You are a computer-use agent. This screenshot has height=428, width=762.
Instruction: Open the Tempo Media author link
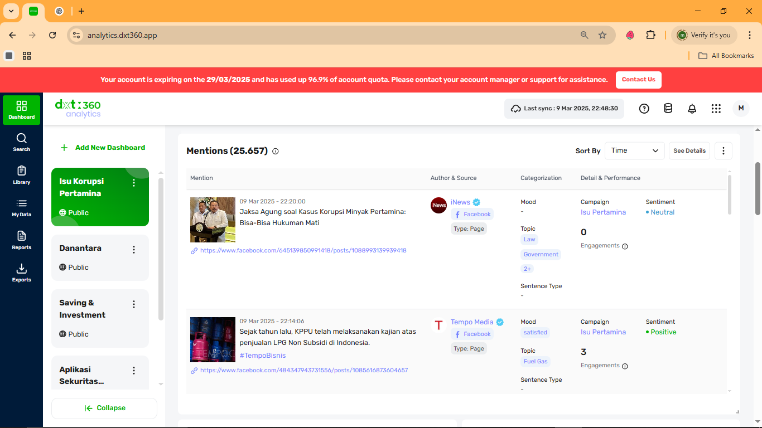[x=472, y=322]
